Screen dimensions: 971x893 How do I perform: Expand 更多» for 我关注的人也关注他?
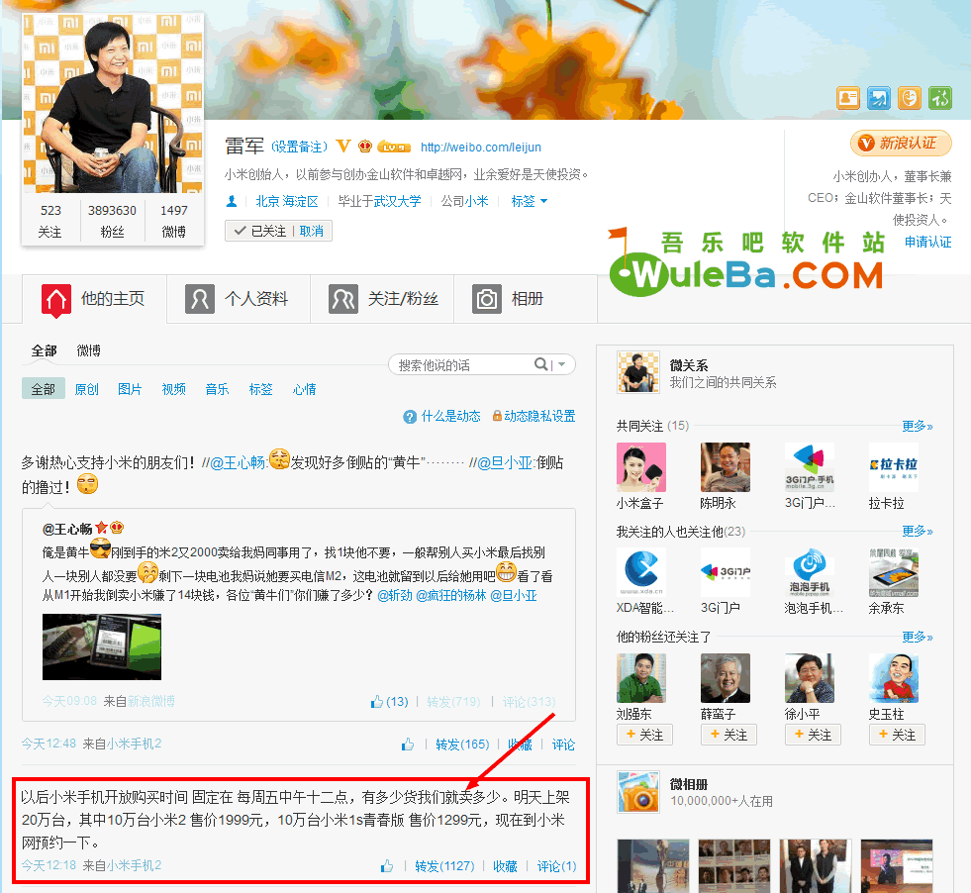tap(918, 532)
